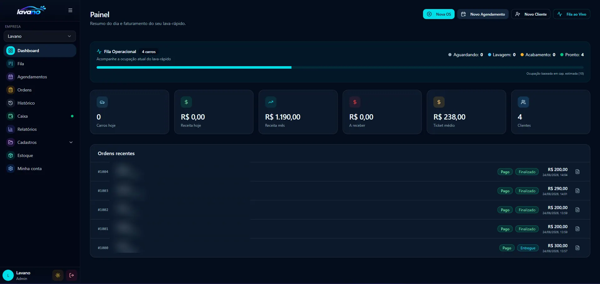Click the Estoque box icon

11,155
